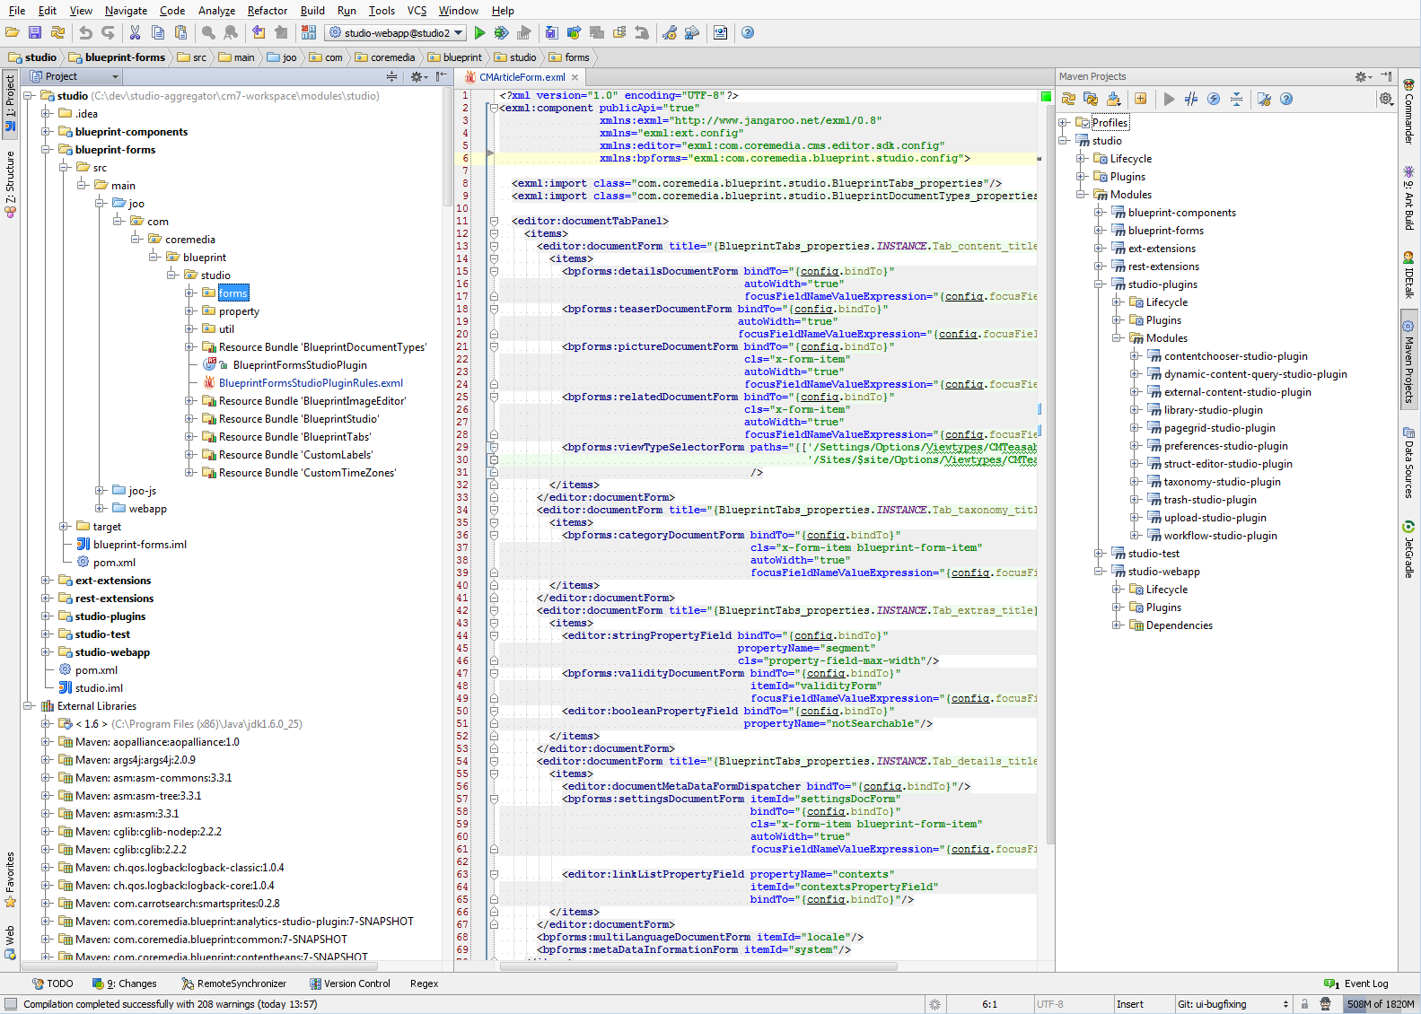Expand the taxonomy-studio-plugin Maven node

pos(1135,482)
